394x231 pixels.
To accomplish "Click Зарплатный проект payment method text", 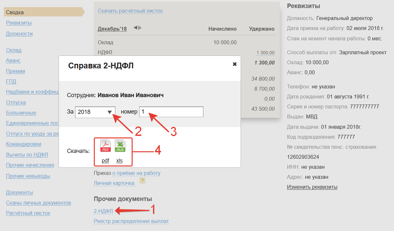I will coord(363,52).
